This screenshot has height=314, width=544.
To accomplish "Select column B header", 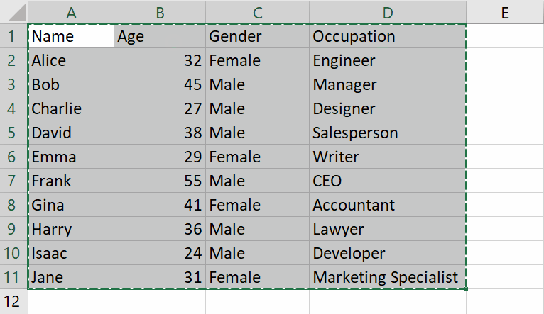I will pyautogui.click(x=160, y=12).
